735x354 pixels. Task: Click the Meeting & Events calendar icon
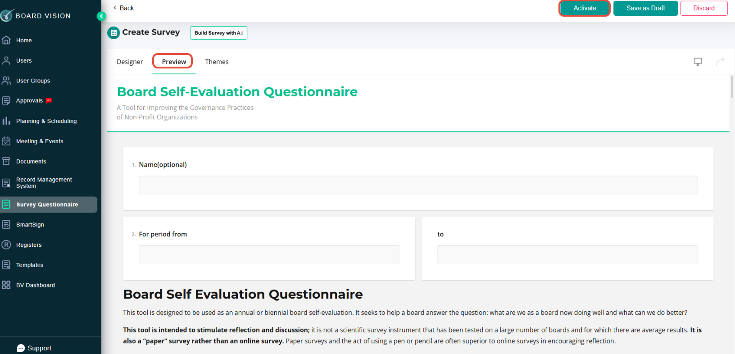[x=6, y=141]
